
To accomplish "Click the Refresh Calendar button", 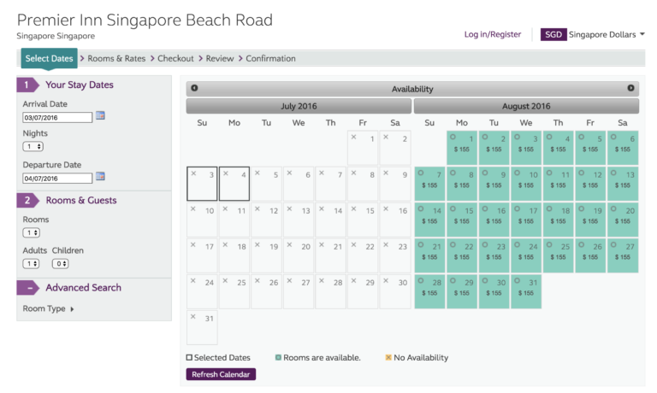I will point(221,374).
